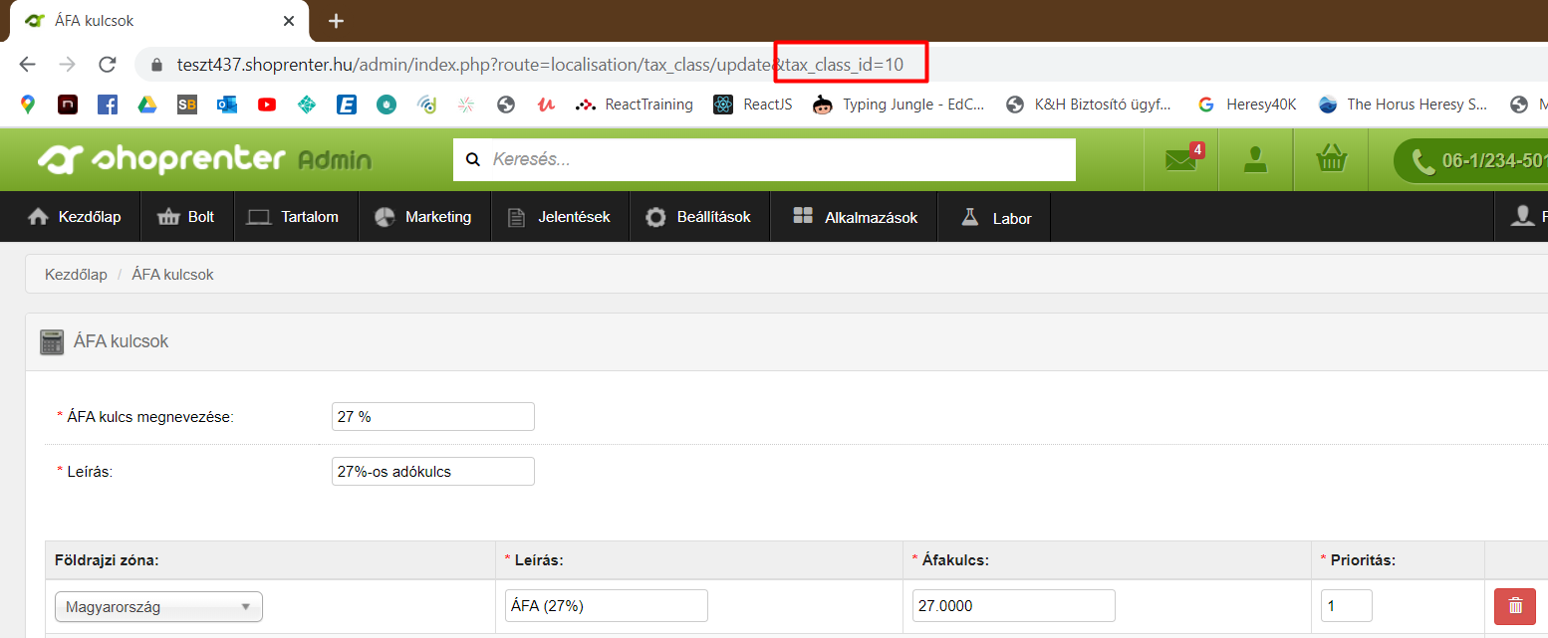Image resolution: width=1548 pixels, height=638 pixels.
Task: Click the site padlock icon
Action: click(x=155, y=65)
